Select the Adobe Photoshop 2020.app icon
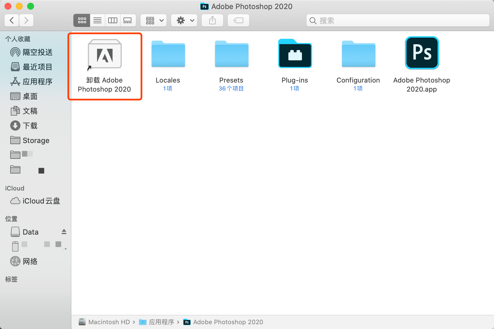The height and width of the screenshot is (329, 494). [421, 53]
